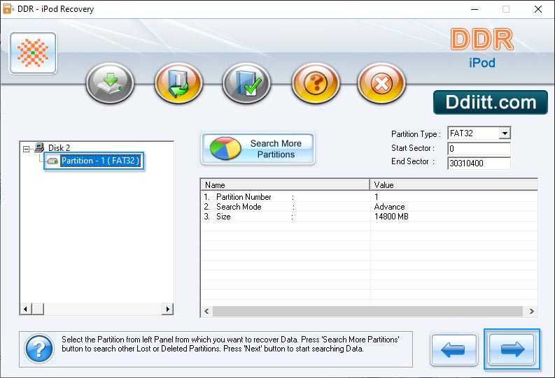
Task: Click the Value column header
Action: (x=454, y=185)
